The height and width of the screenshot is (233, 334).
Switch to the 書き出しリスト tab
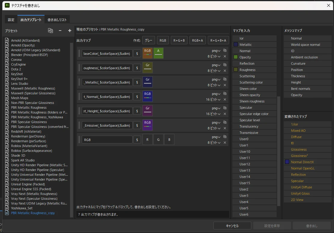point(57,20)
